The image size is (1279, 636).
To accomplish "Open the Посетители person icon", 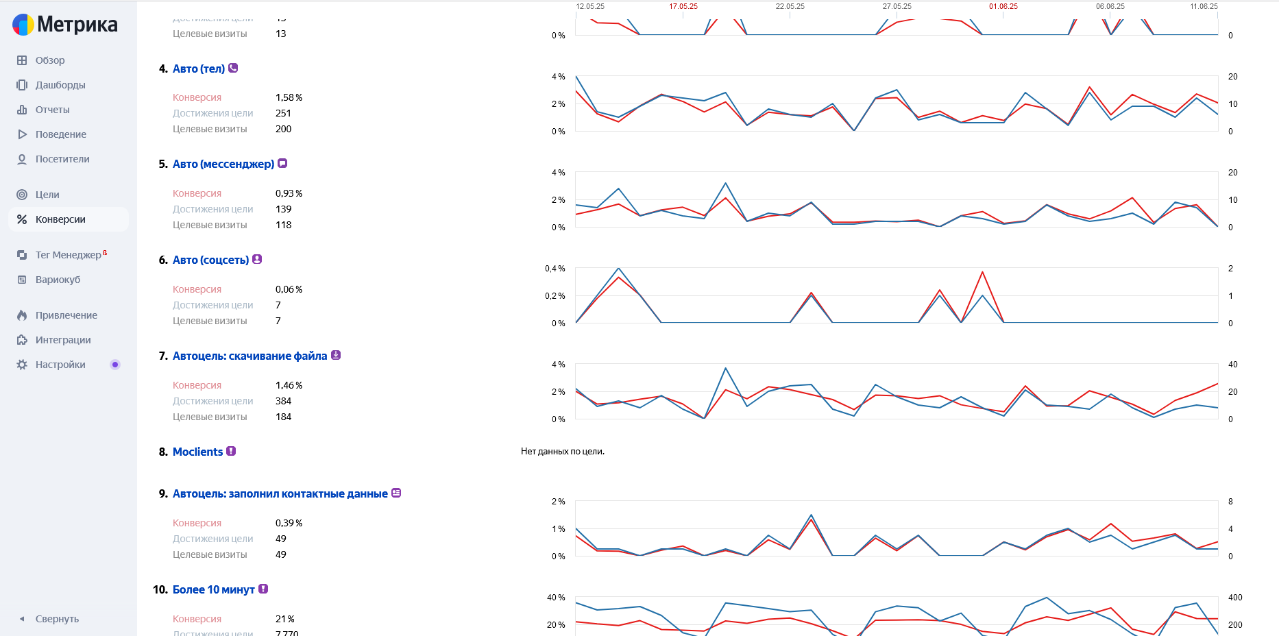I will [x=22, y=159].
